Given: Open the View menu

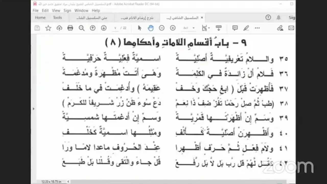Looking at the screenshot, I should click(56, 10).
